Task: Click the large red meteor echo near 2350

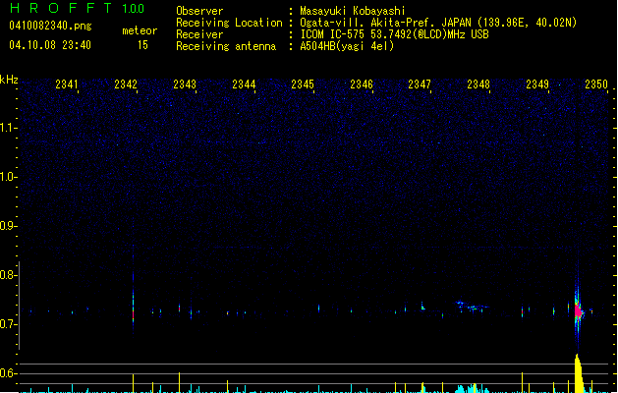Action: 578,311
